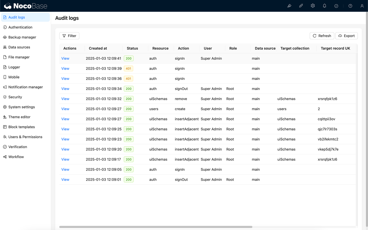
Task: Click the 200 status tag at 12:09:05
Action: [x=129, y=169]
